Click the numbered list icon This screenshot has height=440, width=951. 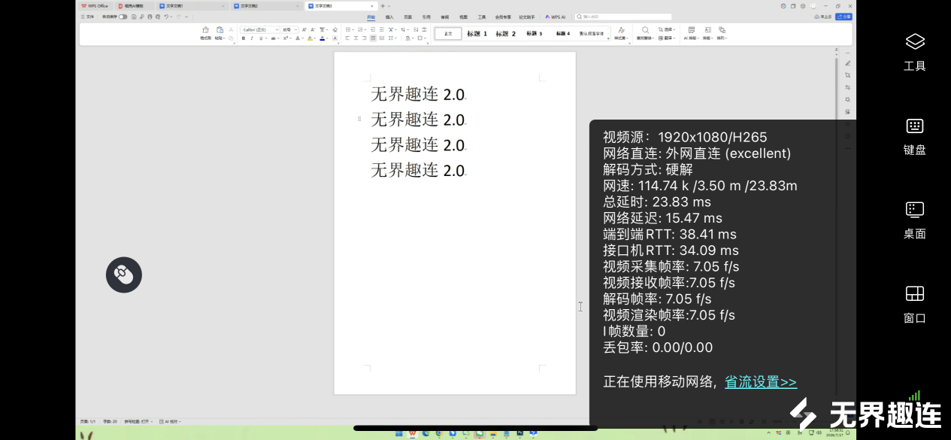tap(360, 29)
